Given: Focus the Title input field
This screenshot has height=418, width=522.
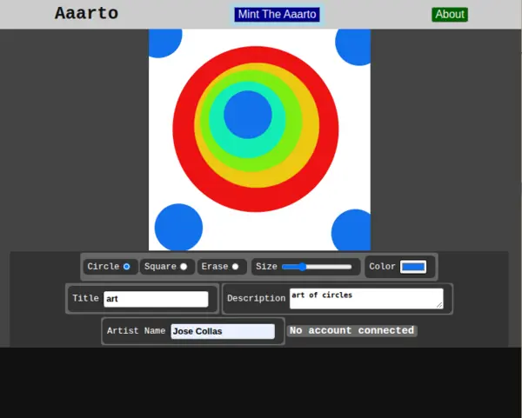Looking at the screenshot, I should [156, 299].
